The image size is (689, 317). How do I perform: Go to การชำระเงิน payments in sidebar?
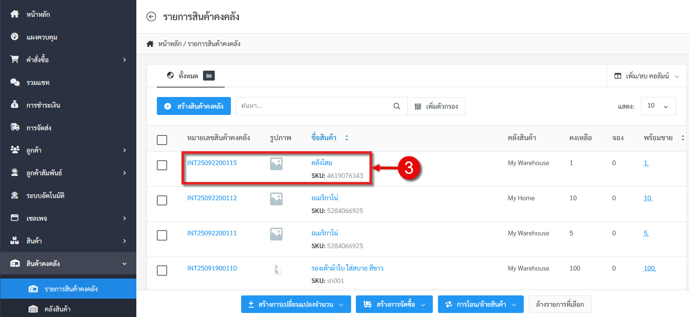(43, 105)
